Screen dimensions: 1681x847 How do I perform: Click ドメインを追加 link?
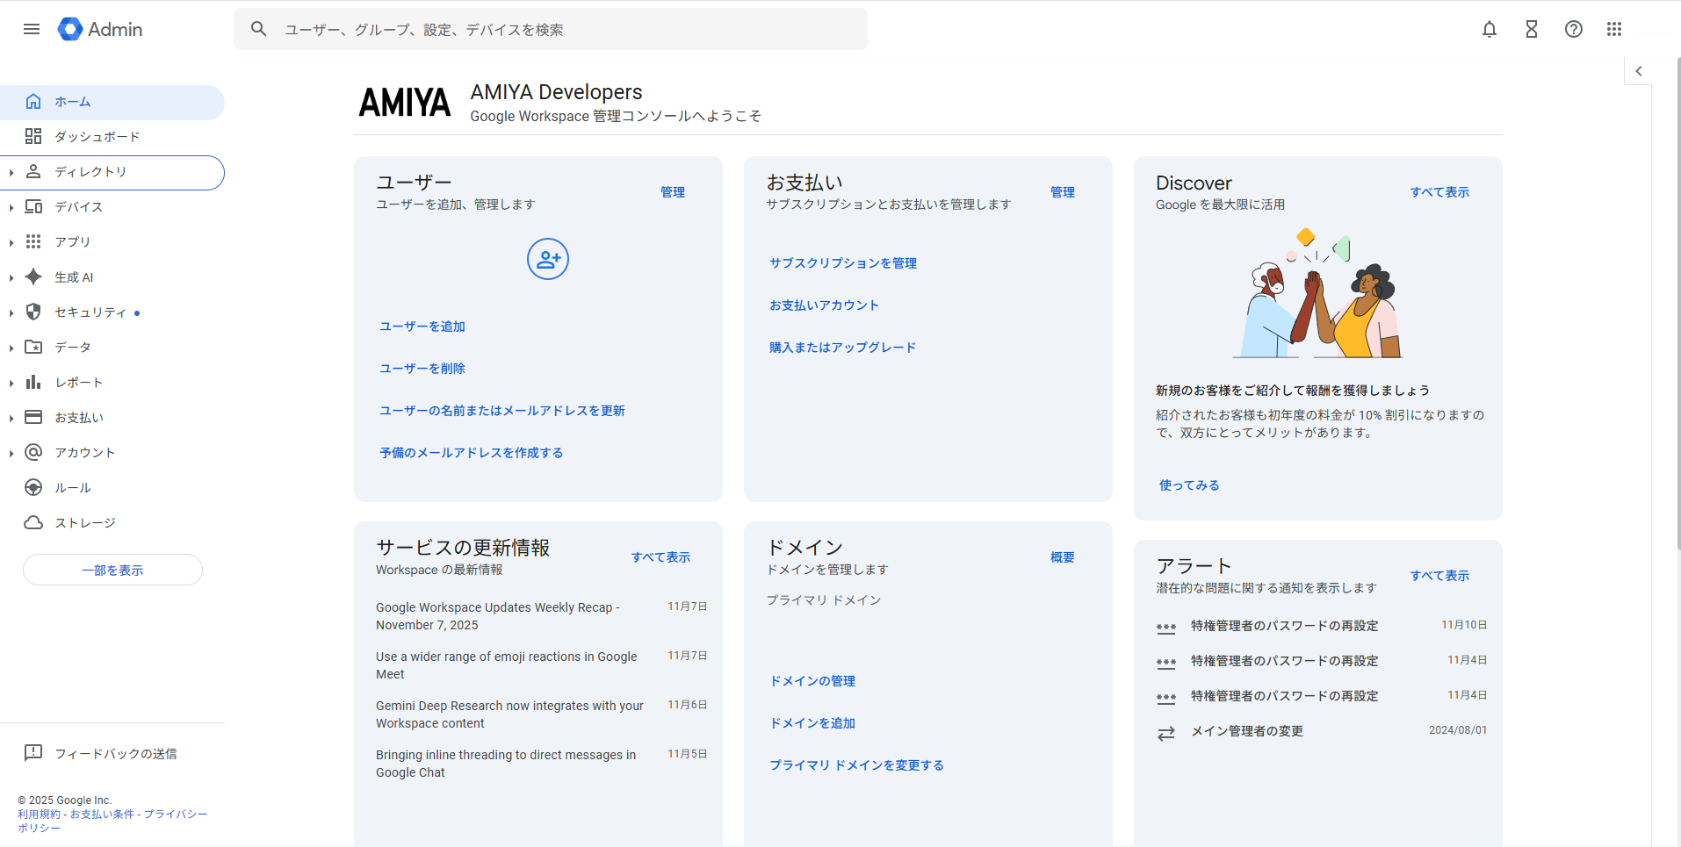point(812,723)
